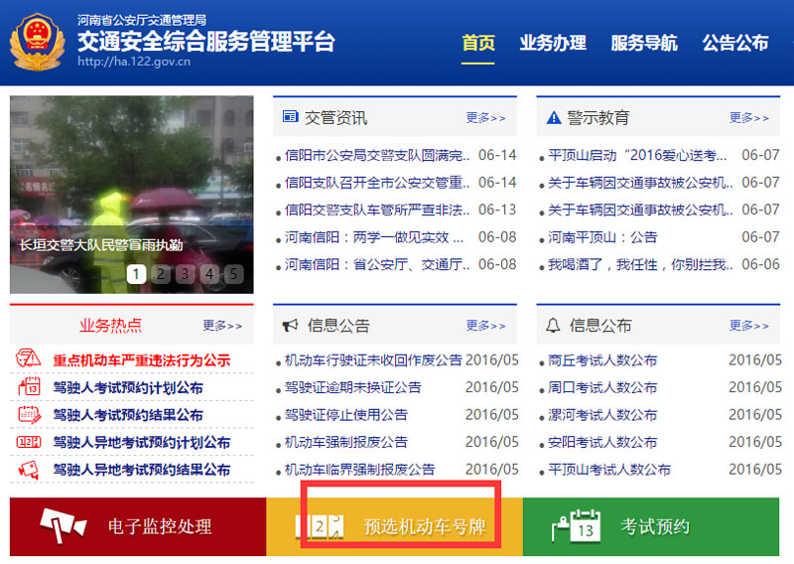794x564 pixels.
Task: Click the 信息公布 bell icon
Action: click(x=553, y=325)
